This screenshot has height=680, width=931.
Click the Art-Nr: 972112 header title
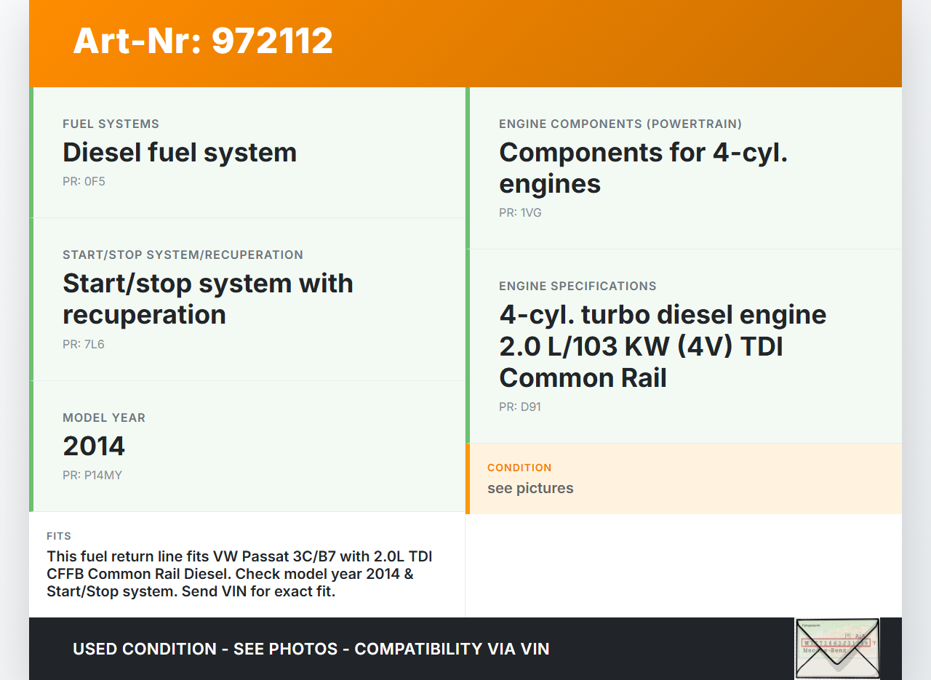coord(203,41)
